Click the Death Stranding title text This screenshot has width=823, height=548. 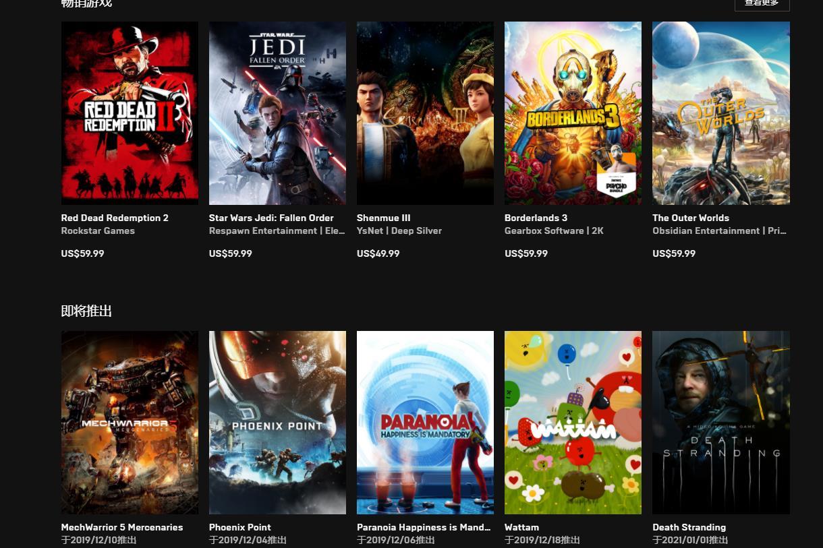point(689,527)
